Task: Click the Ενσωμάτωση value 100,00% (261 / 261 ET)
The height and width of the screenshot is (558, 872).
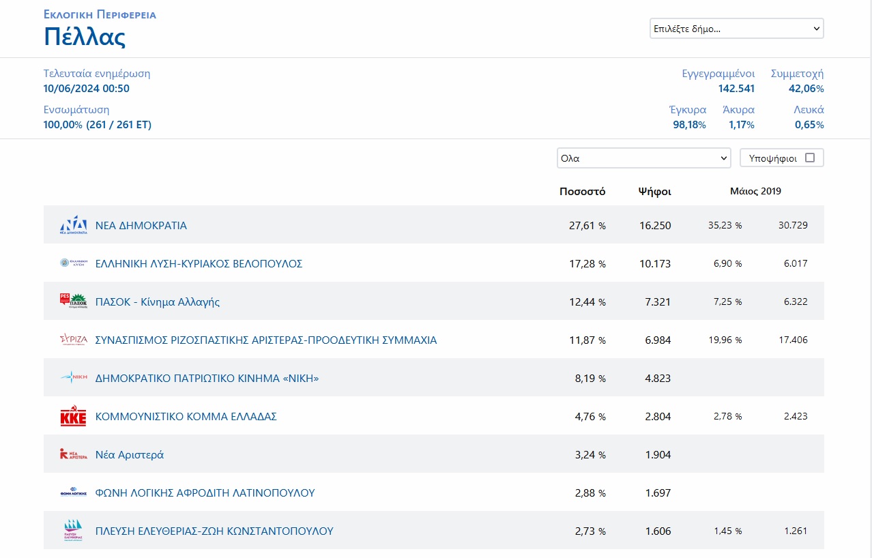Action: (x=98, y=125)
